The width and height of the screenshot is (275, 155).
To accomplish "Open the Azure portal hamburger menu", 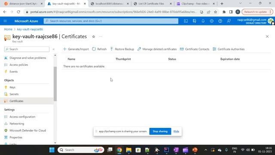I will click(5, 21).
